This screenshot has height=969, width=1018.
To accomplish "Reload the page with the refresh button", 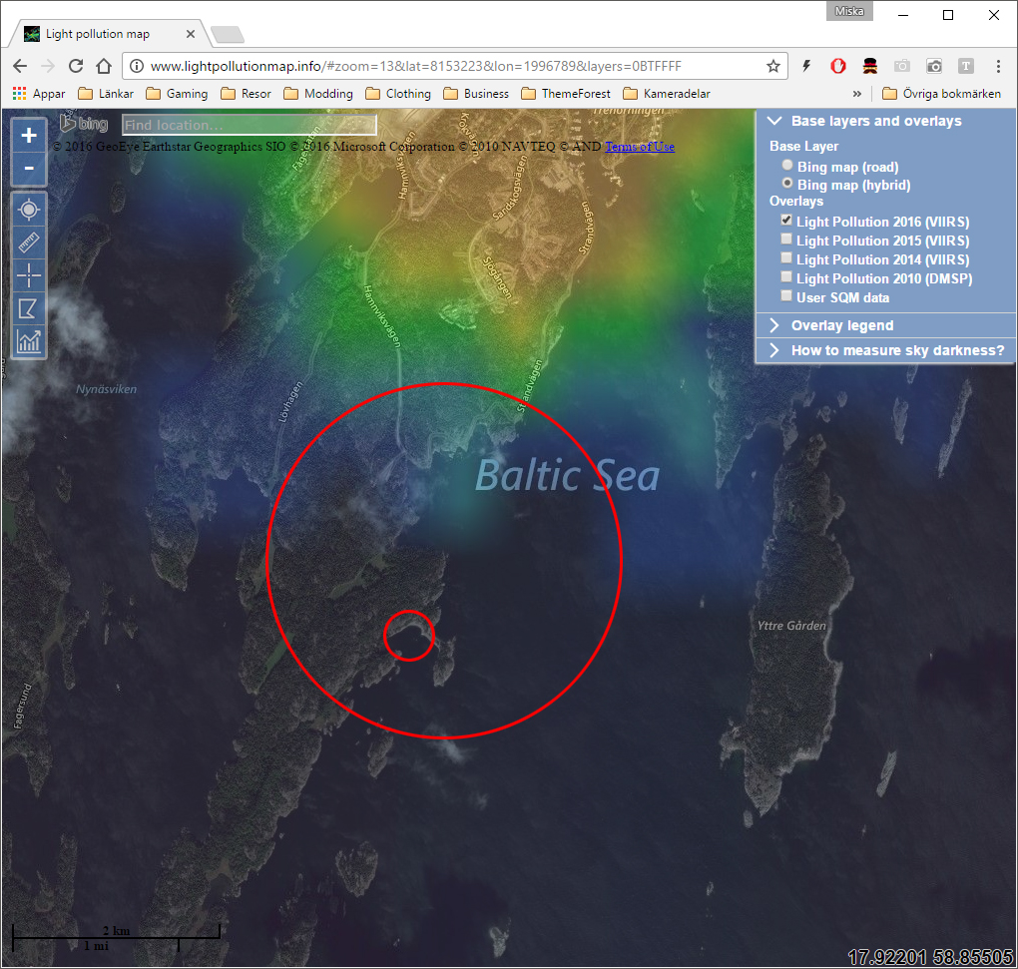I will tap(76, 66).
